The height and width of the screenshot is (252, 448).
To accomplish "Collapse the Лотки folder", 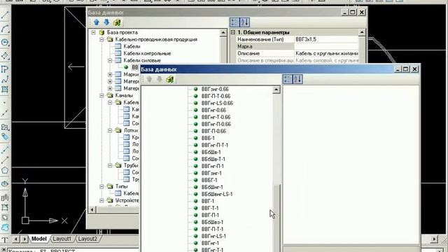I will 110,130.
